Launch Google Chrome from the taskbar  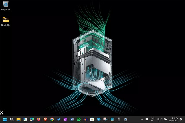(52, 119)
